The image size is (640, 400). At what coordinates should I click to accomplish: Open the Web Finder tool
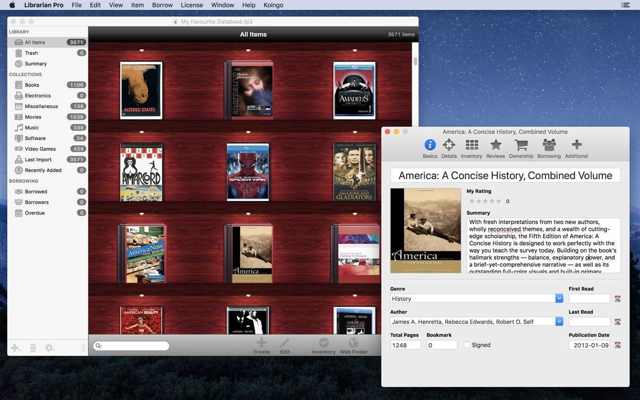click(x=353, y=344)
